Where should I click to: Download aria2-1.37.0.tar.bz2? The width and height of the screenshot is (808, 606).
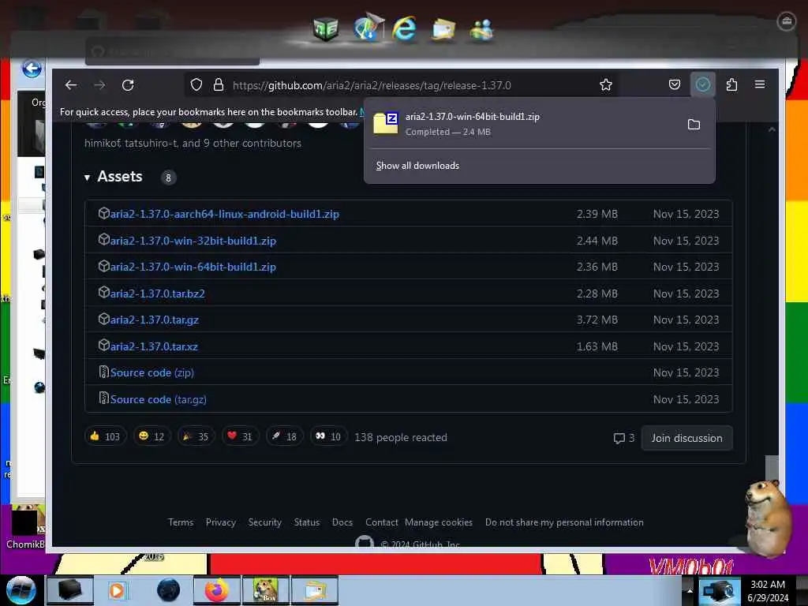coord(157,294)
